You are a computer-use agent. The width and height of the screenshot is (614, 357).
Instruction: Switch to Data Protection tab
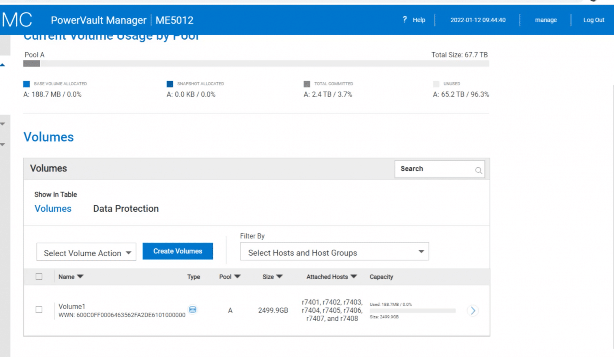point(126,209)
